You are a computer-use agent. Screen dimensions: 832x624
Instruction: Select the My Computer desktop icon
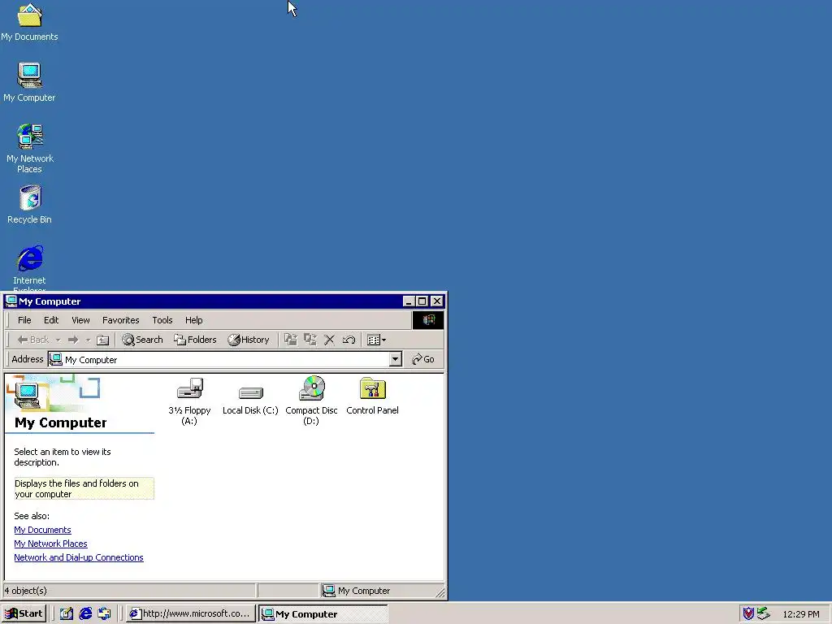click(x=29, y=83)
